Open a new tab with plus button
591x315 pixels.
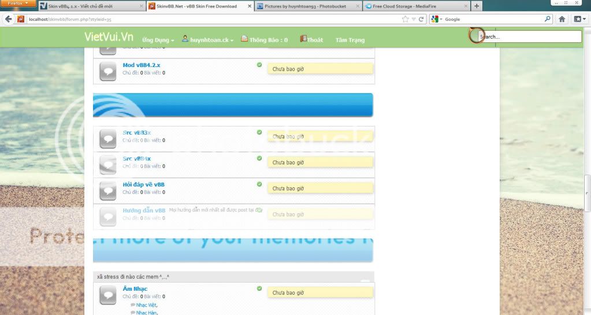coord(477,6)
